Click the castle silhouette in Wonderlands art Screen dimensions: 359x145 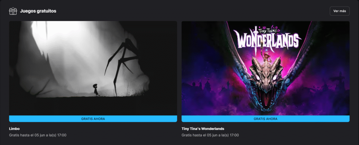(x=206, y=87)
